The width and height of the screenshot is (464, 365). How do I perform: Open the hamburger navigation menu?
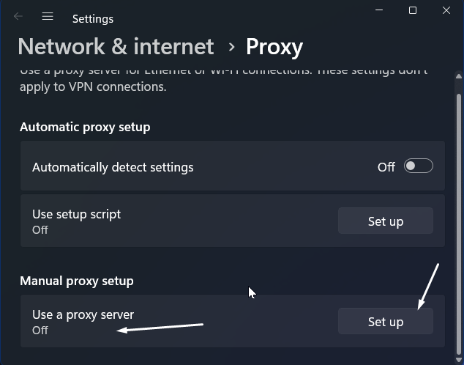click(x=48, y=16)
